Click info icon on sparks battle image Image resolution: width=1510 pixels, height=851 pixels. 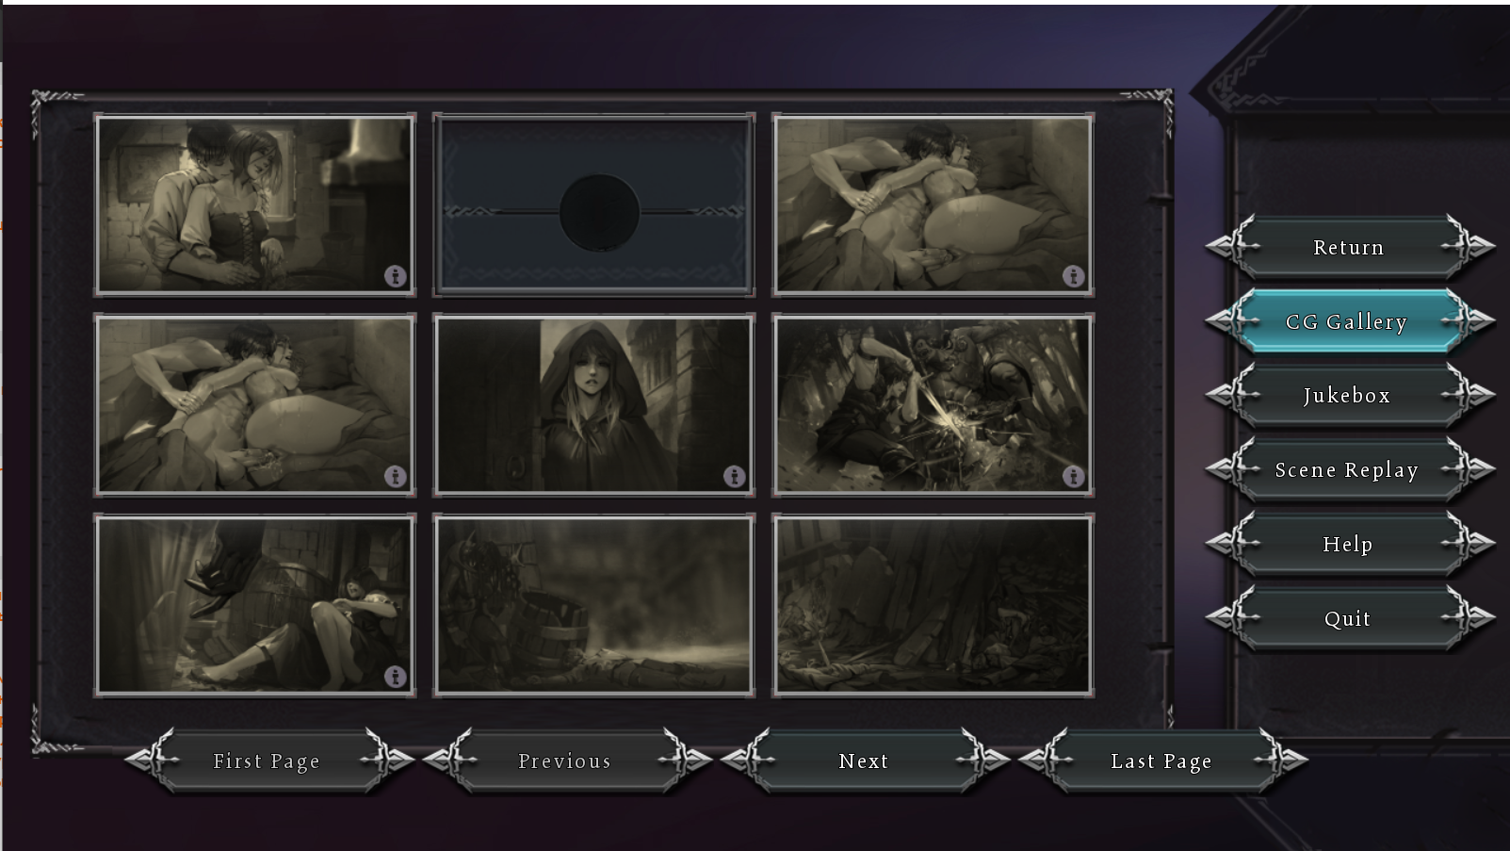(1074, 476)
